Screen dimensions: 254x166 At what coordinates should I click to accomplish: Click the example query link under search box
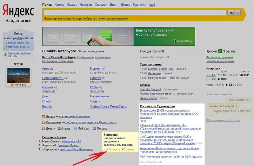point(93,19)
